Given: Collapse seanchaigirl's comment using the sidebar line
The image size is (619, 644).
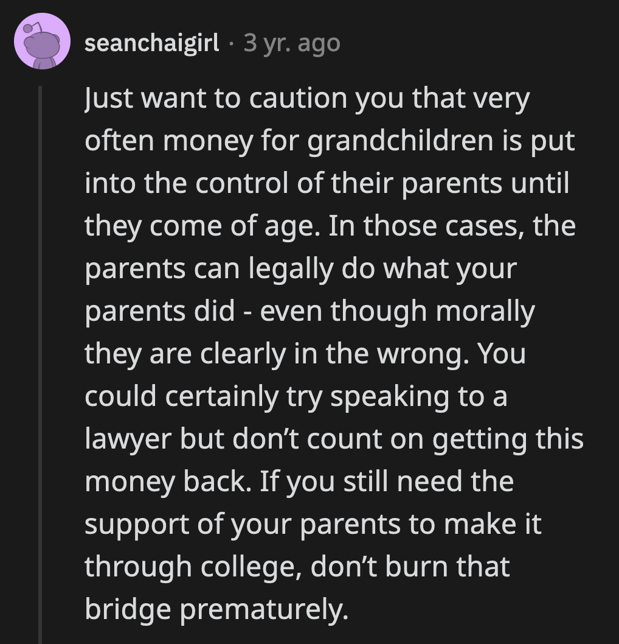Looking at the screenshot, I should tap(40, 353).
